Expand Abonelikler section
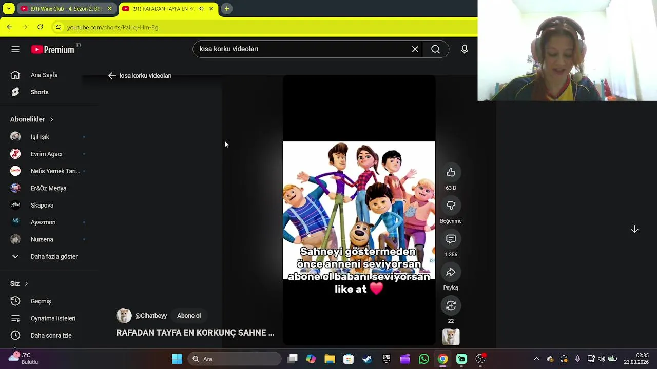This screenshot has height=369, width=657. coord(32,119)
